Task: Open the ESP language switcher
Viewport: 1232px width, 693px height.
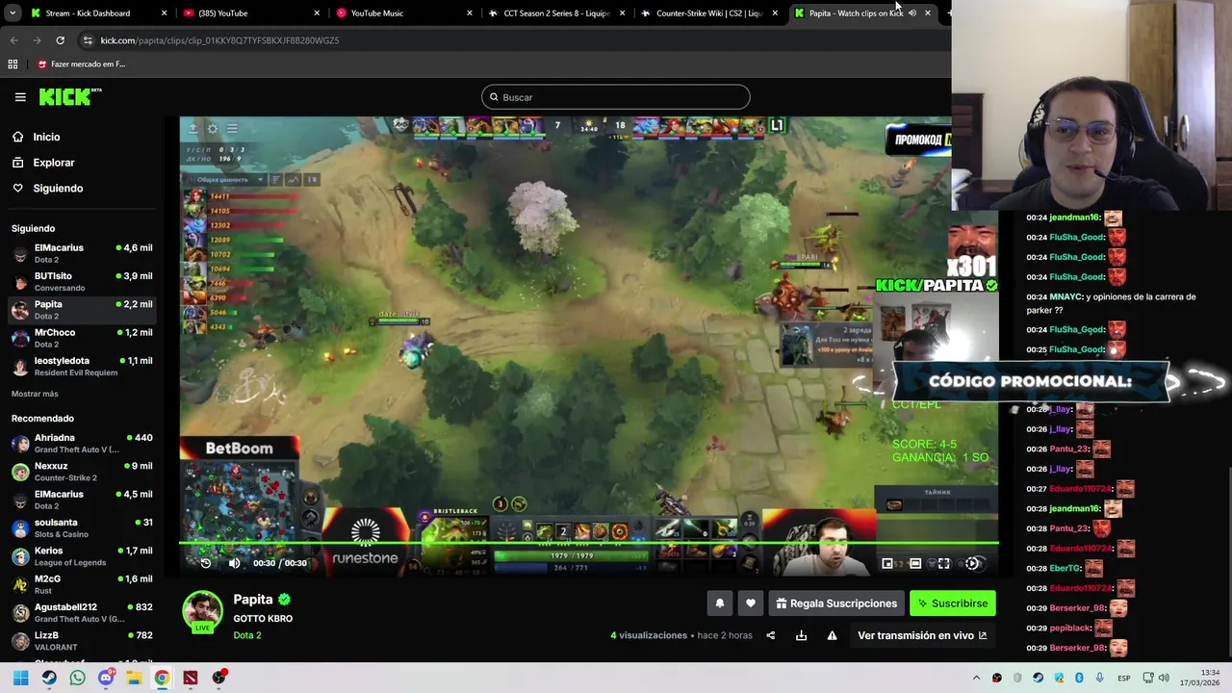Action: tap(1123, 679)
